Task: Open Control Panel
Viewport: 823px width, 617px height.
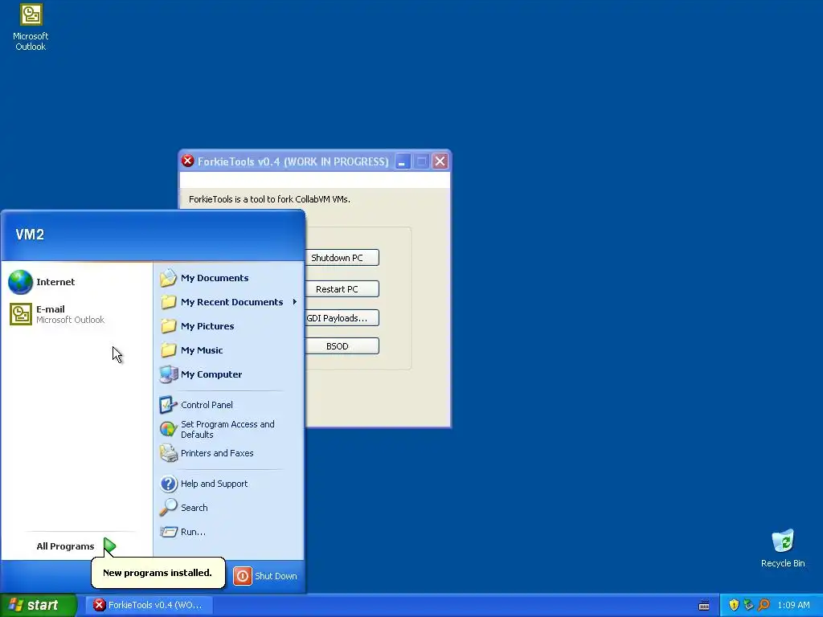Action: click(x=228, y=405)
